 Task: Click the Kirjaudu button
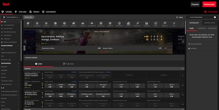point(195,4)
